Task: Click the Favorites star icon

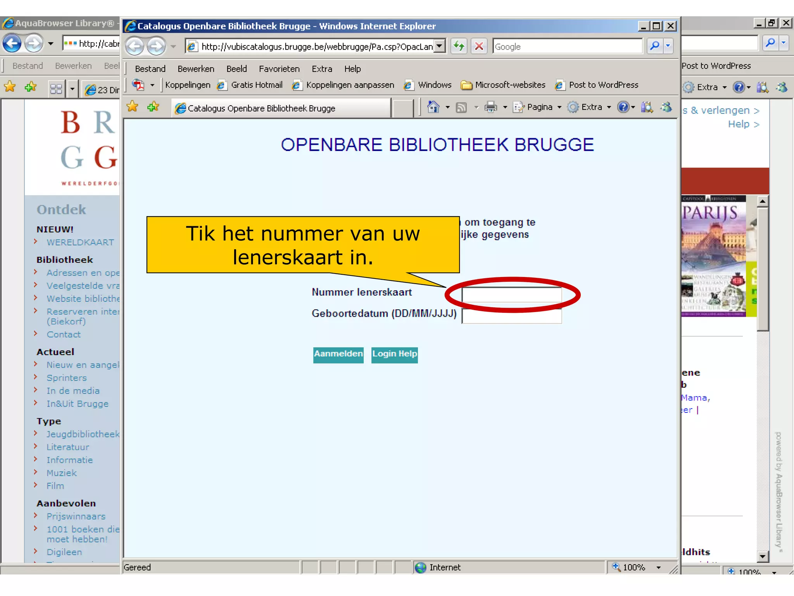Action: (133, 107)
